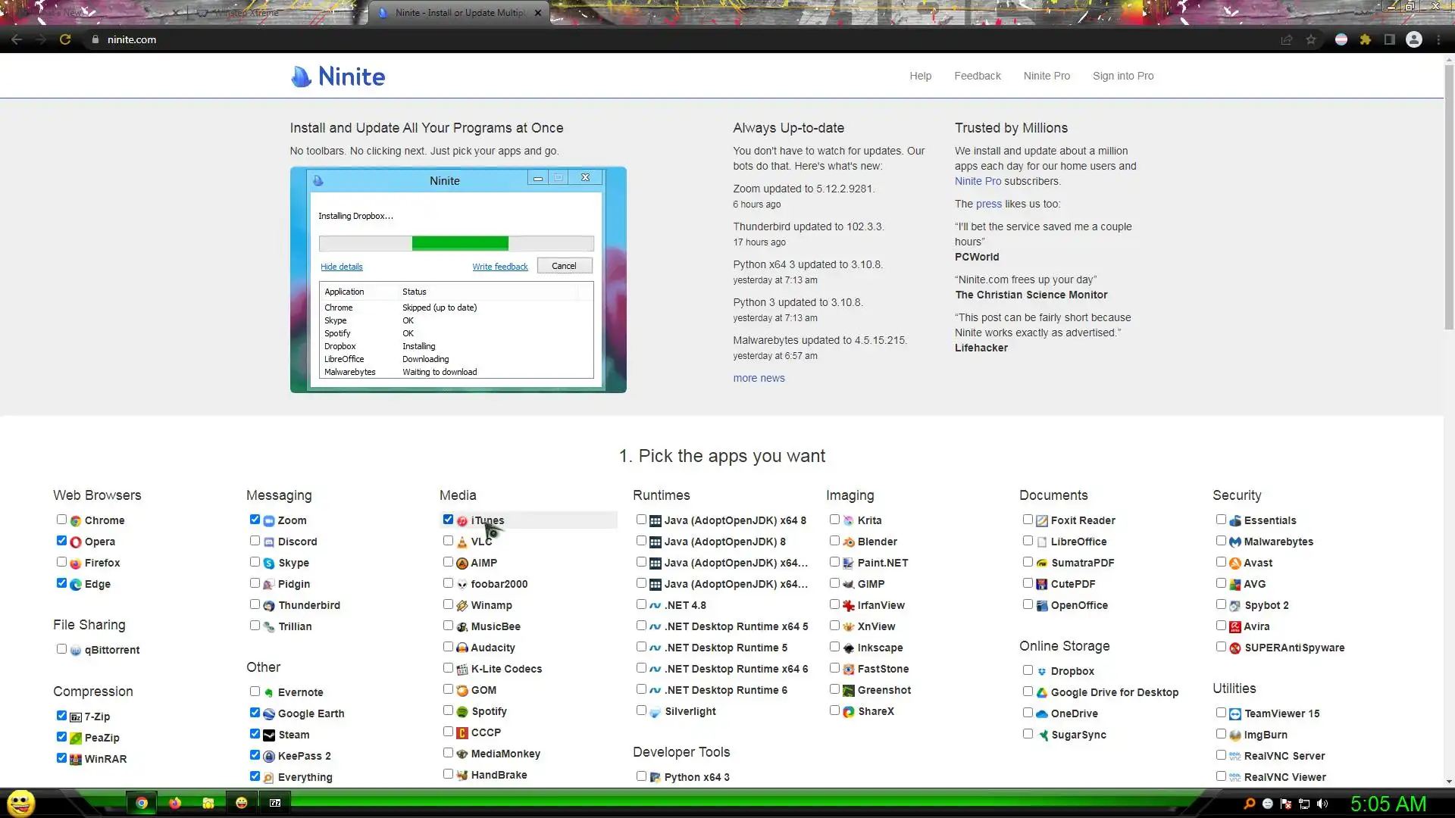1455x818 pixels.
Task: Open the browser extensions puzzle icon
Action: coord(1366,39)
